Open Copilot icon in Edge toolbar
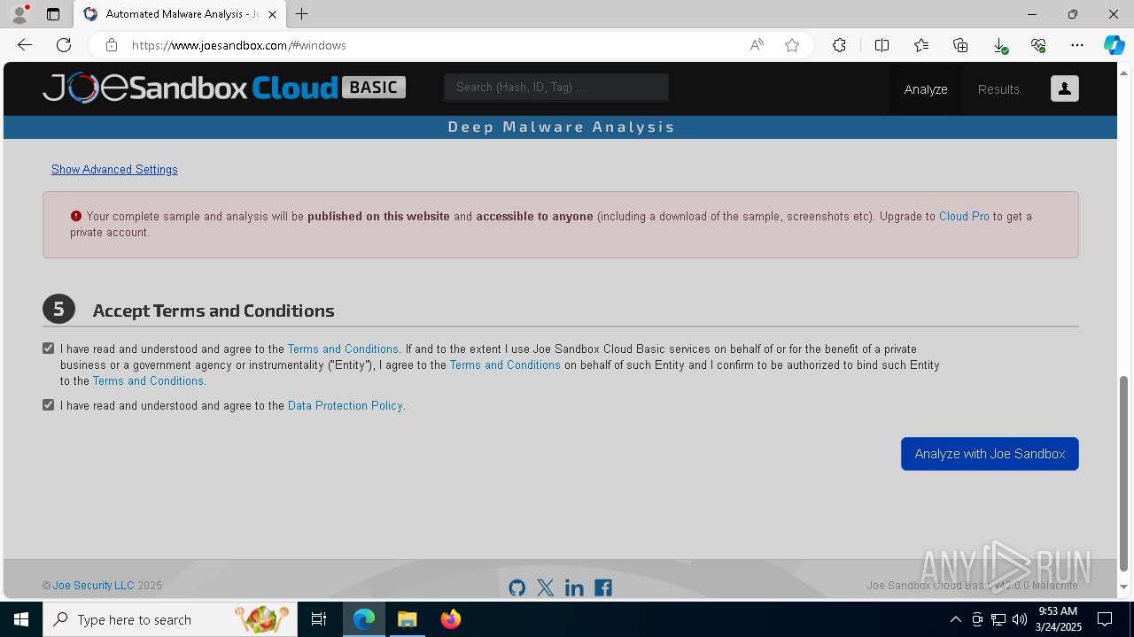Image resolution: width=1134 pixels, height=637 pixels. tap(1114, 45)
